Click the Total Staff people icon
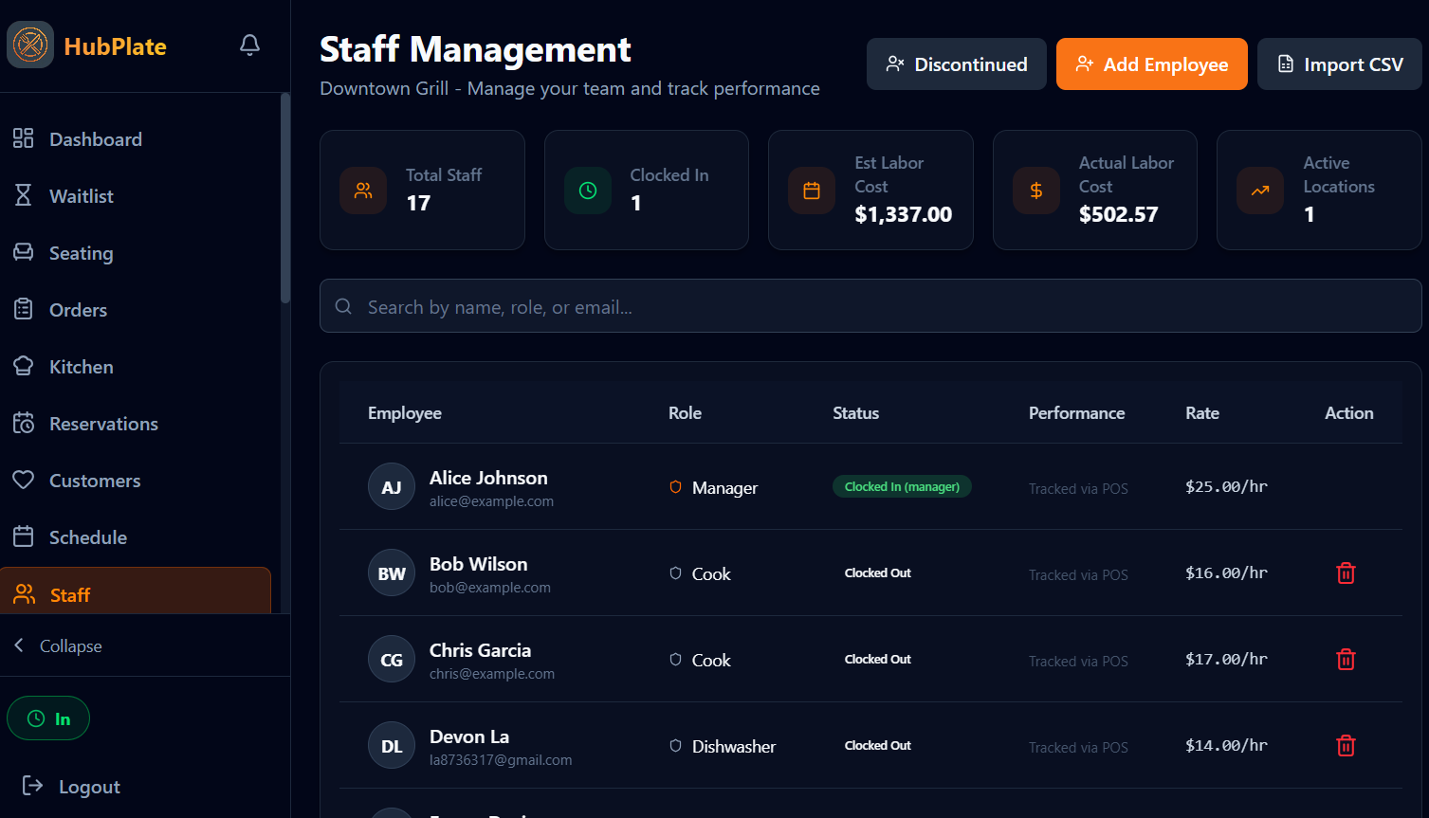The height and width of the screenshot is (818, 1429). (363, 191)
